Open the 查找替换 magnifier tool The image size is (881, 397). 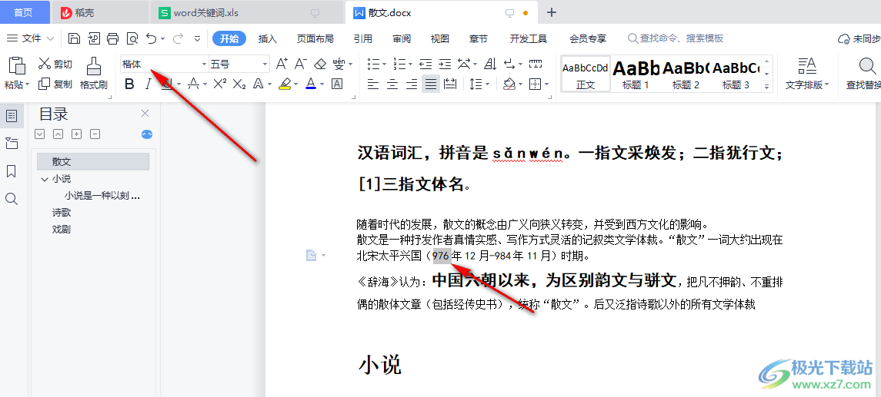[863, 74]
